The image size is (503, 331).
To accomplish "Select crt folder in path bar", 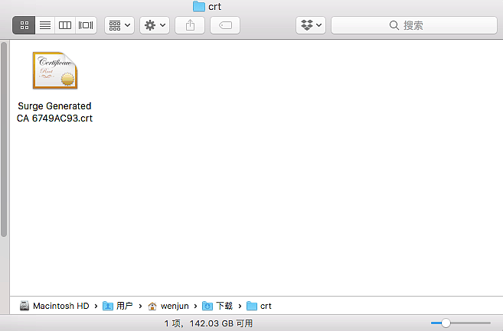I will click(259, 306).
